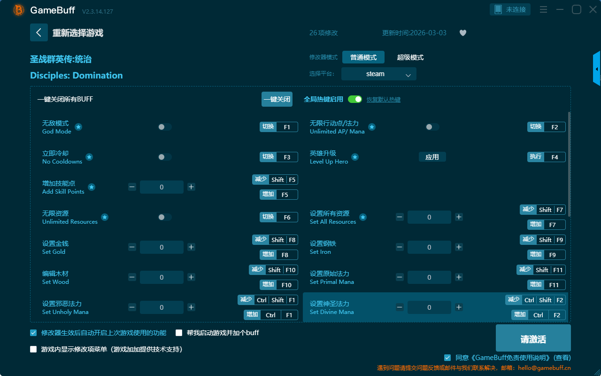Click the 一键关闭 button

[x=277, y=99]
